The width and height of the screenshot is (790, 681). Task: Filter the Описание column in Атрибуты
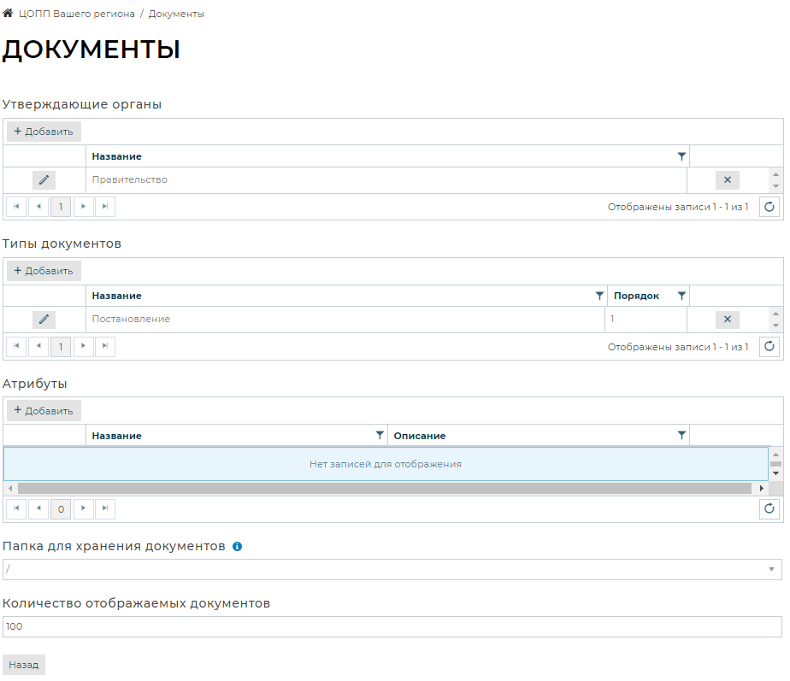[681, 436]
